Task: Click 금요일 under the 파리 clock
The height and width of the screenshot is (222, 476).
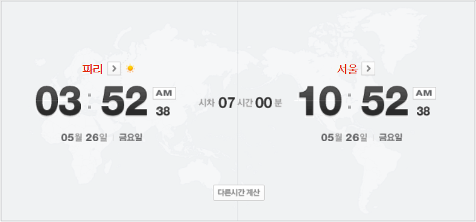Action: click(x=130, y=138)
